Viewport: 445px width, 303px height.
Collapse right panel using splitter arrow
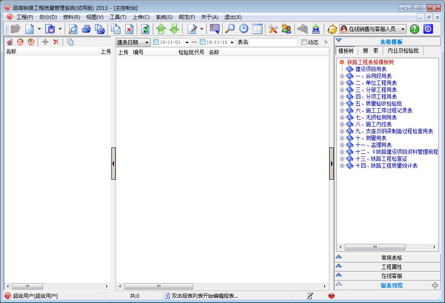[331, 163]
